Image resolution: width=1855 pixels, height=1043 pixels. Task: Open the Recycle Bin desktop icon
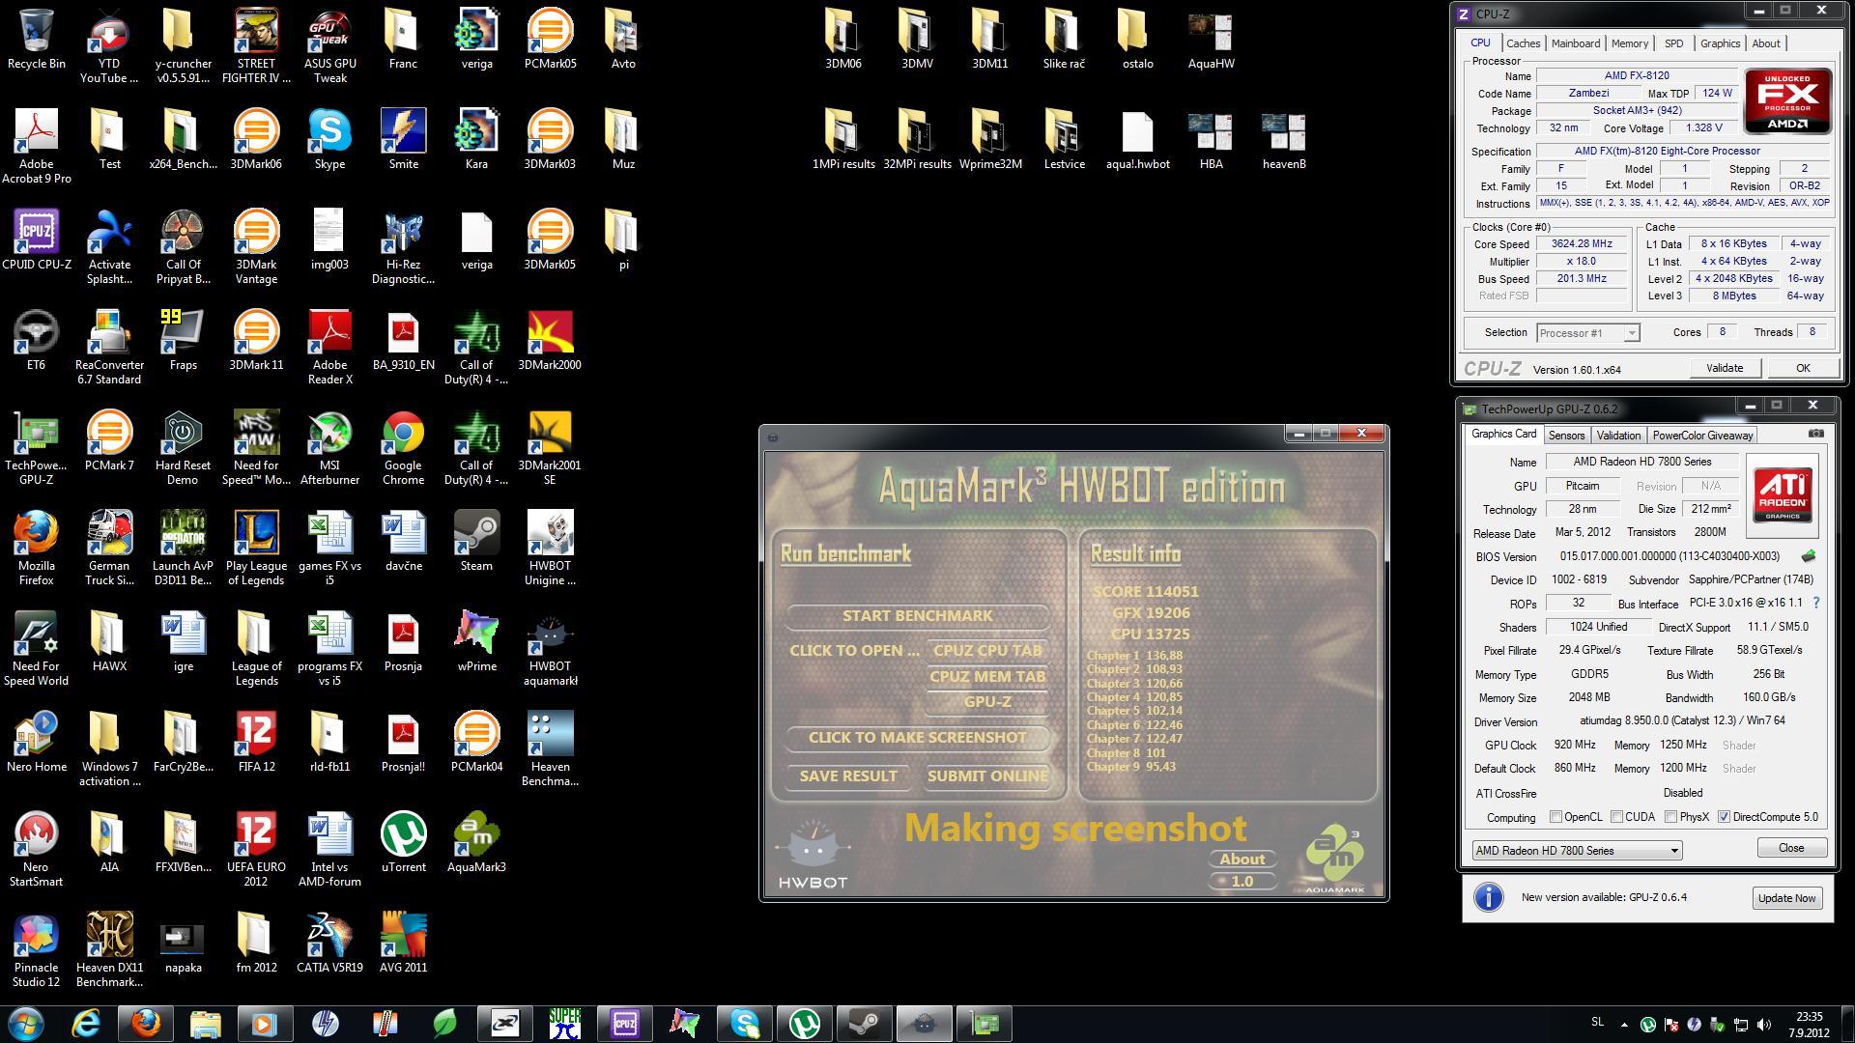[37, 41]
